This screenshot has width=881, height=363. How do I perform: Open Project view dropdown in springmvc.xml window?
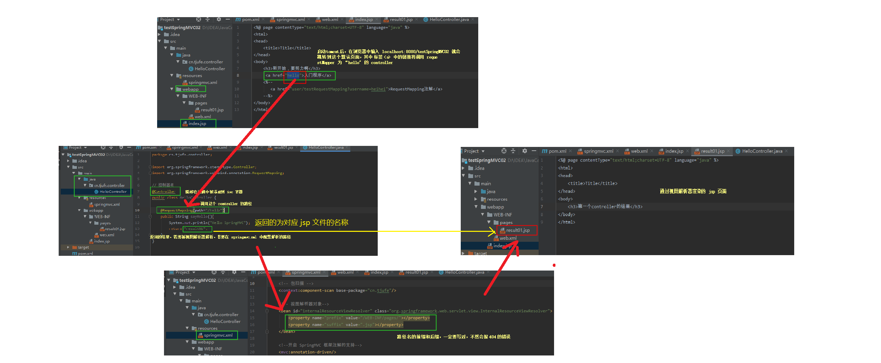(x=194, y=273)
